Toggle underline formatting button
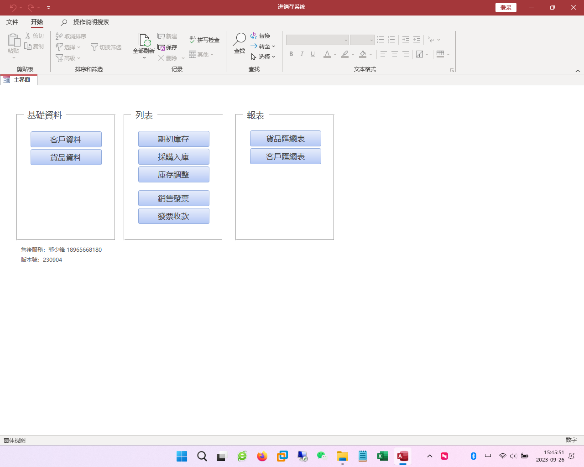The height and width of the screenshot is (467, 584). pyautogui.click(x=313, y=54)
